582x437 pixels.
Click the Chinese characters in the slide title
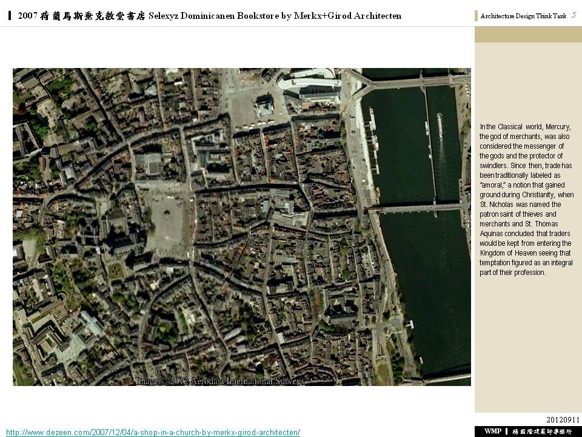pyautogui.click(x=82, y=16)
